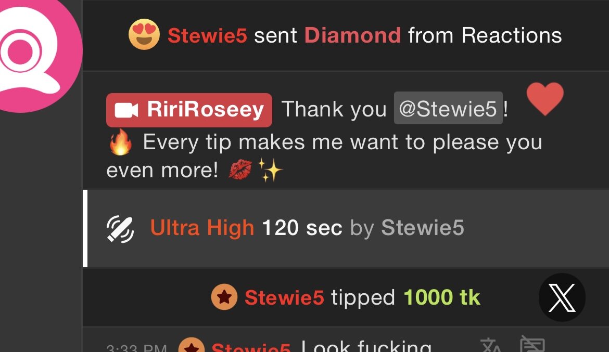Open the X share button
This screenshot has height=352, width=609.
pos(562,297)
